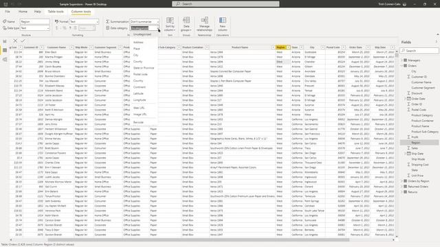This screenshot has width=440, height=247.
Task: Open the Customer Name column filter arrow
Action: [71, 47]
